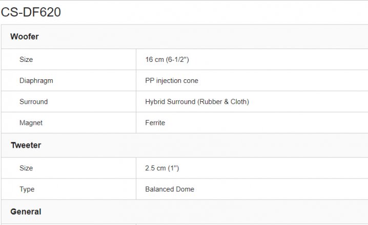The height and width of the screenshot is (225, 368).
Task: Click the Type row label
Action: tap(27, 189)
